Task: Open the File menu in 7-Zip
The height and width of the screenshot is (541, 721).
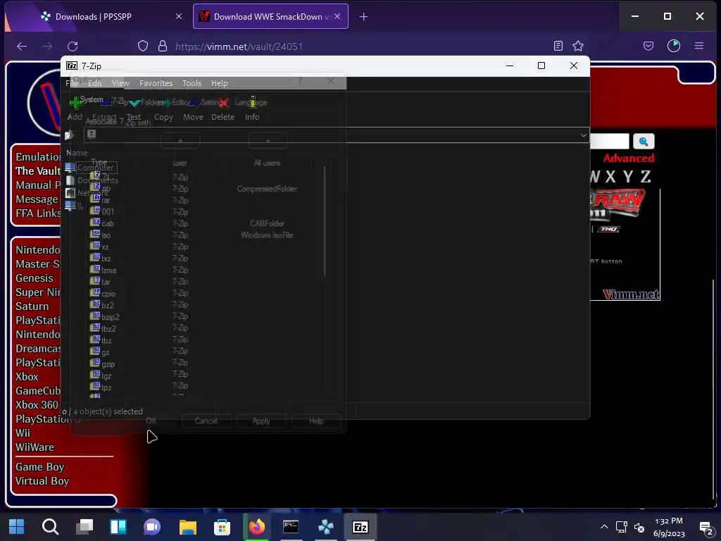Action: 72,83
